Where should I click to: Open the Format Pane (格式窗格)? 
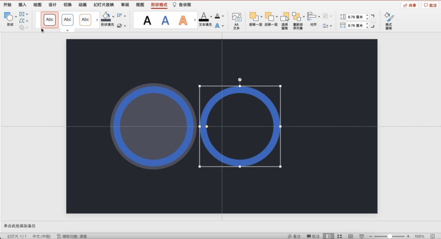coord(389,20)
